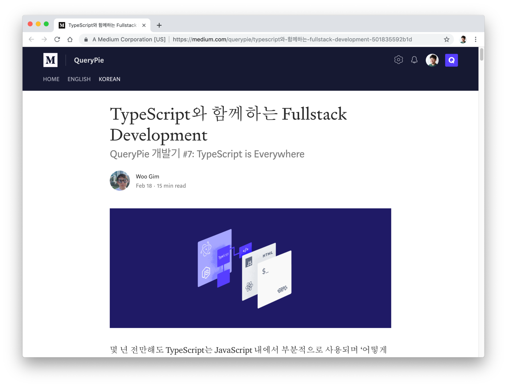
Task: Click the subtitle 'TypeScript is Everywhere'
Action: 250,154
